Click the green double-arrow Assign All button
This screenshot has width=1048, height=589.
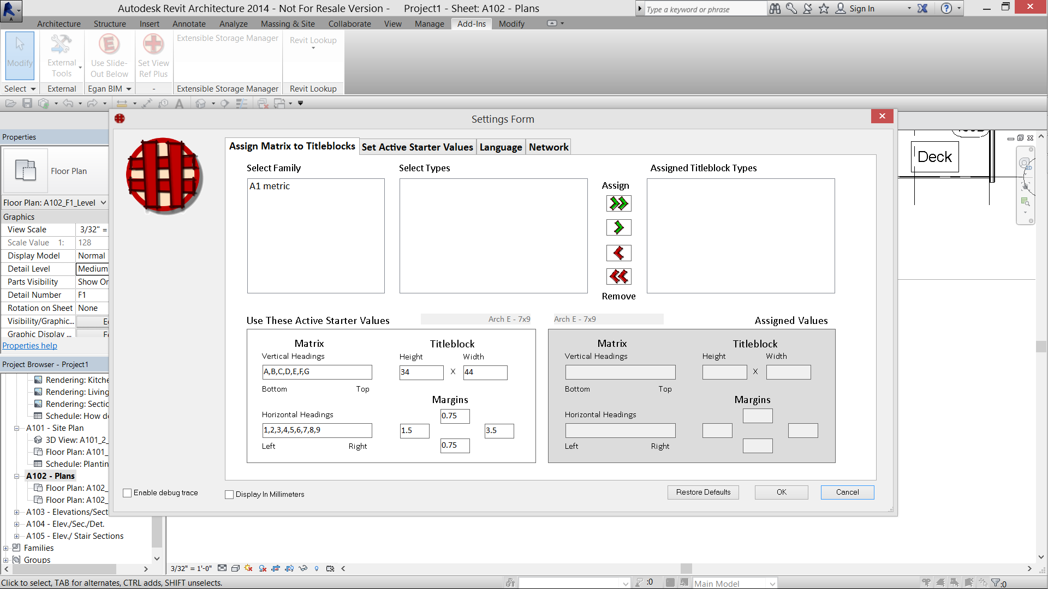click(x=618, y=203)
